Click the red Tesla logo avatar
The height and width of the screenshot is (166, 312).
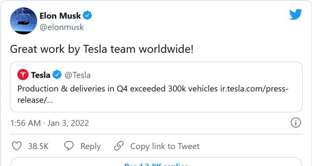click(x=23, y=75)
